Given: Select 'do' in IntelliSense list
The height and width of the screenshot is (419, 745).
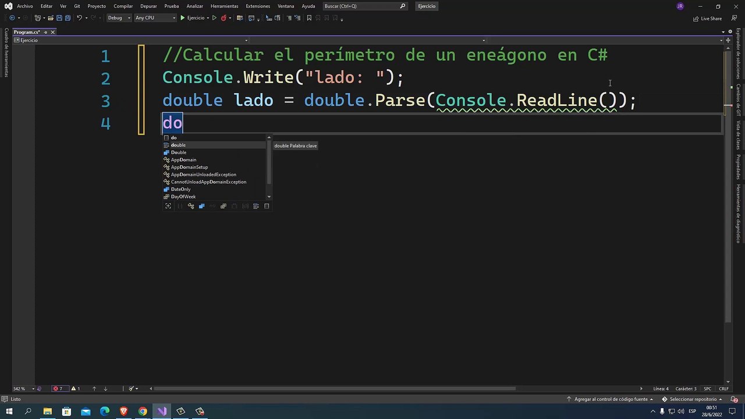Looking at the screenshot, I should (x=214, y=138).
